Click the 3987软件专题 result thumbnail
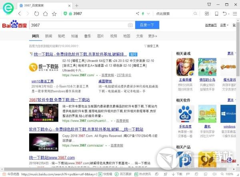Viewport: 240px width, 177px height. [44, 113]
